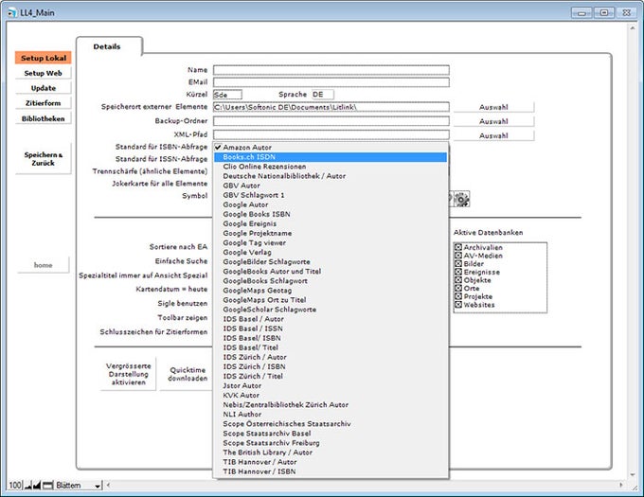Select Google Projektname entry
Screen dimensions: 644x497
coord(331,233)
